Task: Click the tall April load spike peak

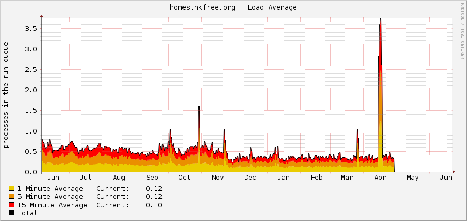Action: pyautogui.click(x=381, y=19)
